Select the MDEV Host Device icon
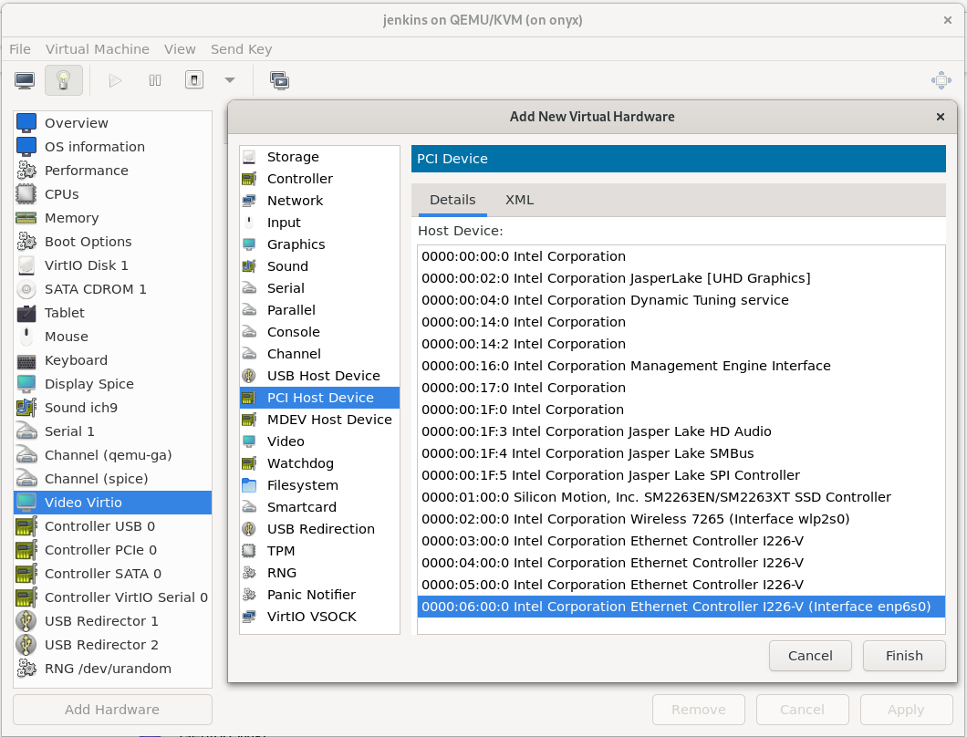967x737 pixels. click(x=249, y=420)
